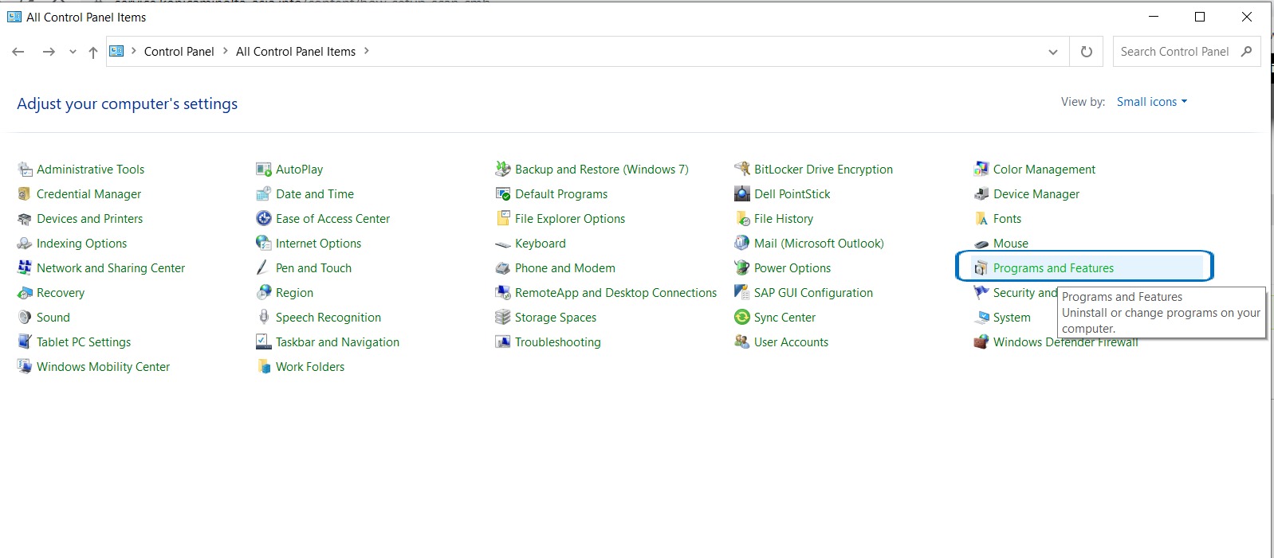Go up one level with the up arrow
This screenshot has height=558, width=1274.
[93, 52]
